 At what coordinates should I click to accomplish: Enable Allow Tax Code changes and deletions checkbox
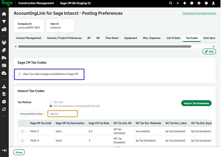[x=19, y=74]
